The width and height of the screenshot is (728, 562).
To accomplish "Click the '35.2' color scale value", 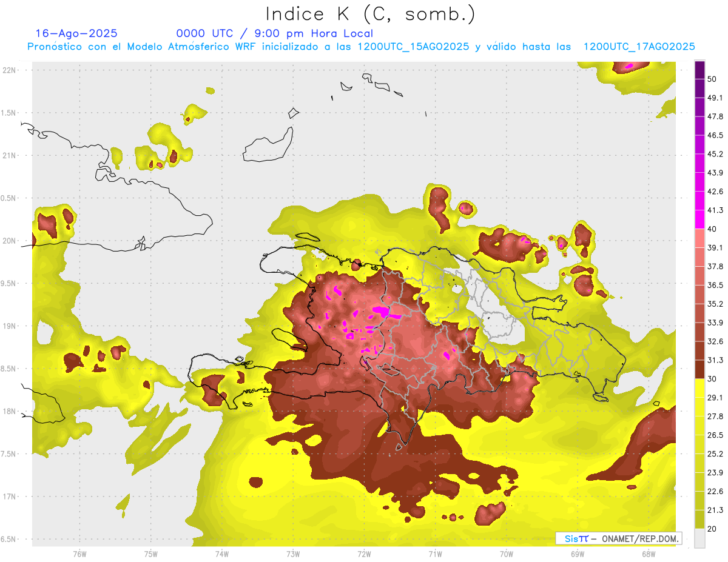I will (x=715, y=304).
